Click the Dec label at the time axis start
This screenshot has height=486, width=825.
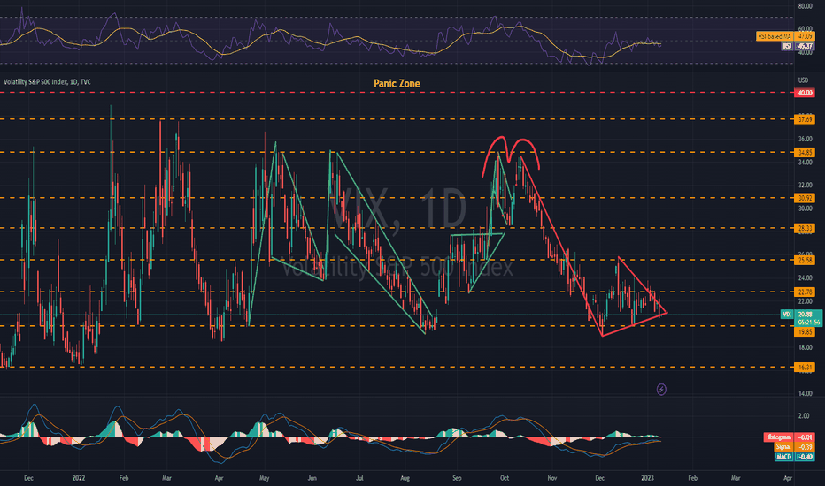pos(28,478)
